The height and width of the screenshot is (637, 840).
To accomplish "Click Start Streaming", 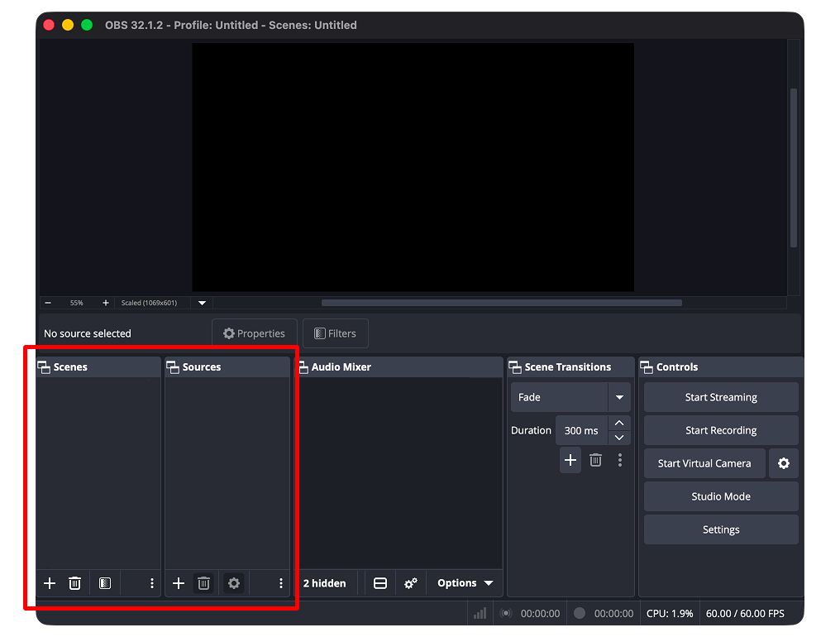I will click(721, 397).
